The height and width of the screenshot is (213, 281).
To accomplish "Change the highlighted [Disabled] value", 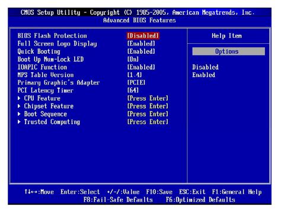I will 143,36.
